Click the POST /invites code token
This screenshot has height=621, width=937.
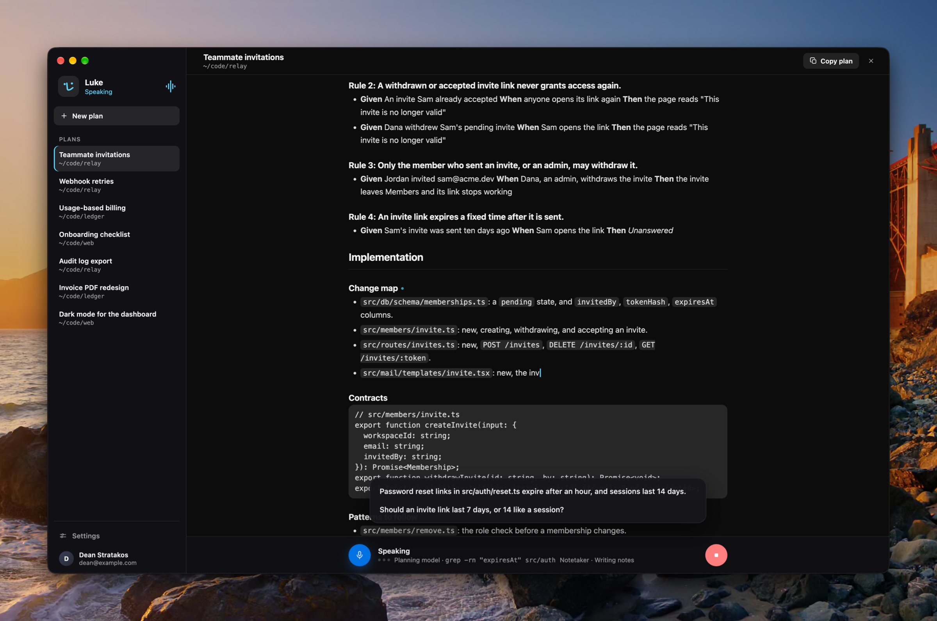511,345
